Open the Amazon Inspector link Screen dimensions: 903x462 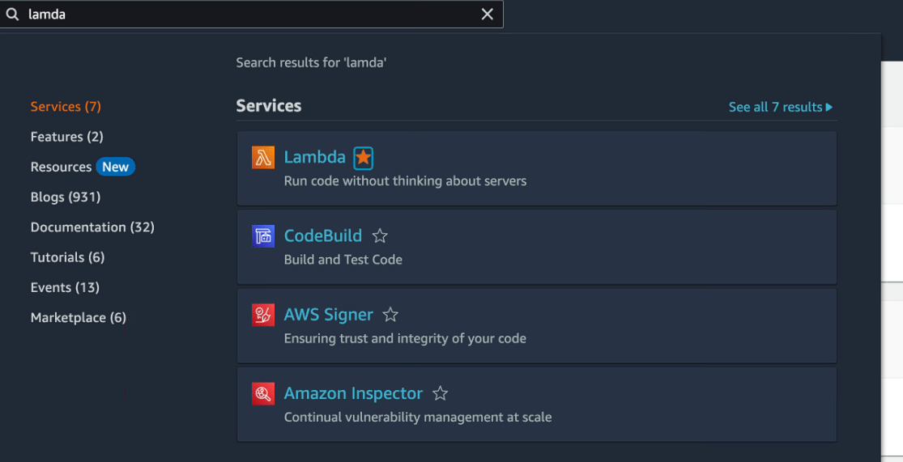pos(353,393)
